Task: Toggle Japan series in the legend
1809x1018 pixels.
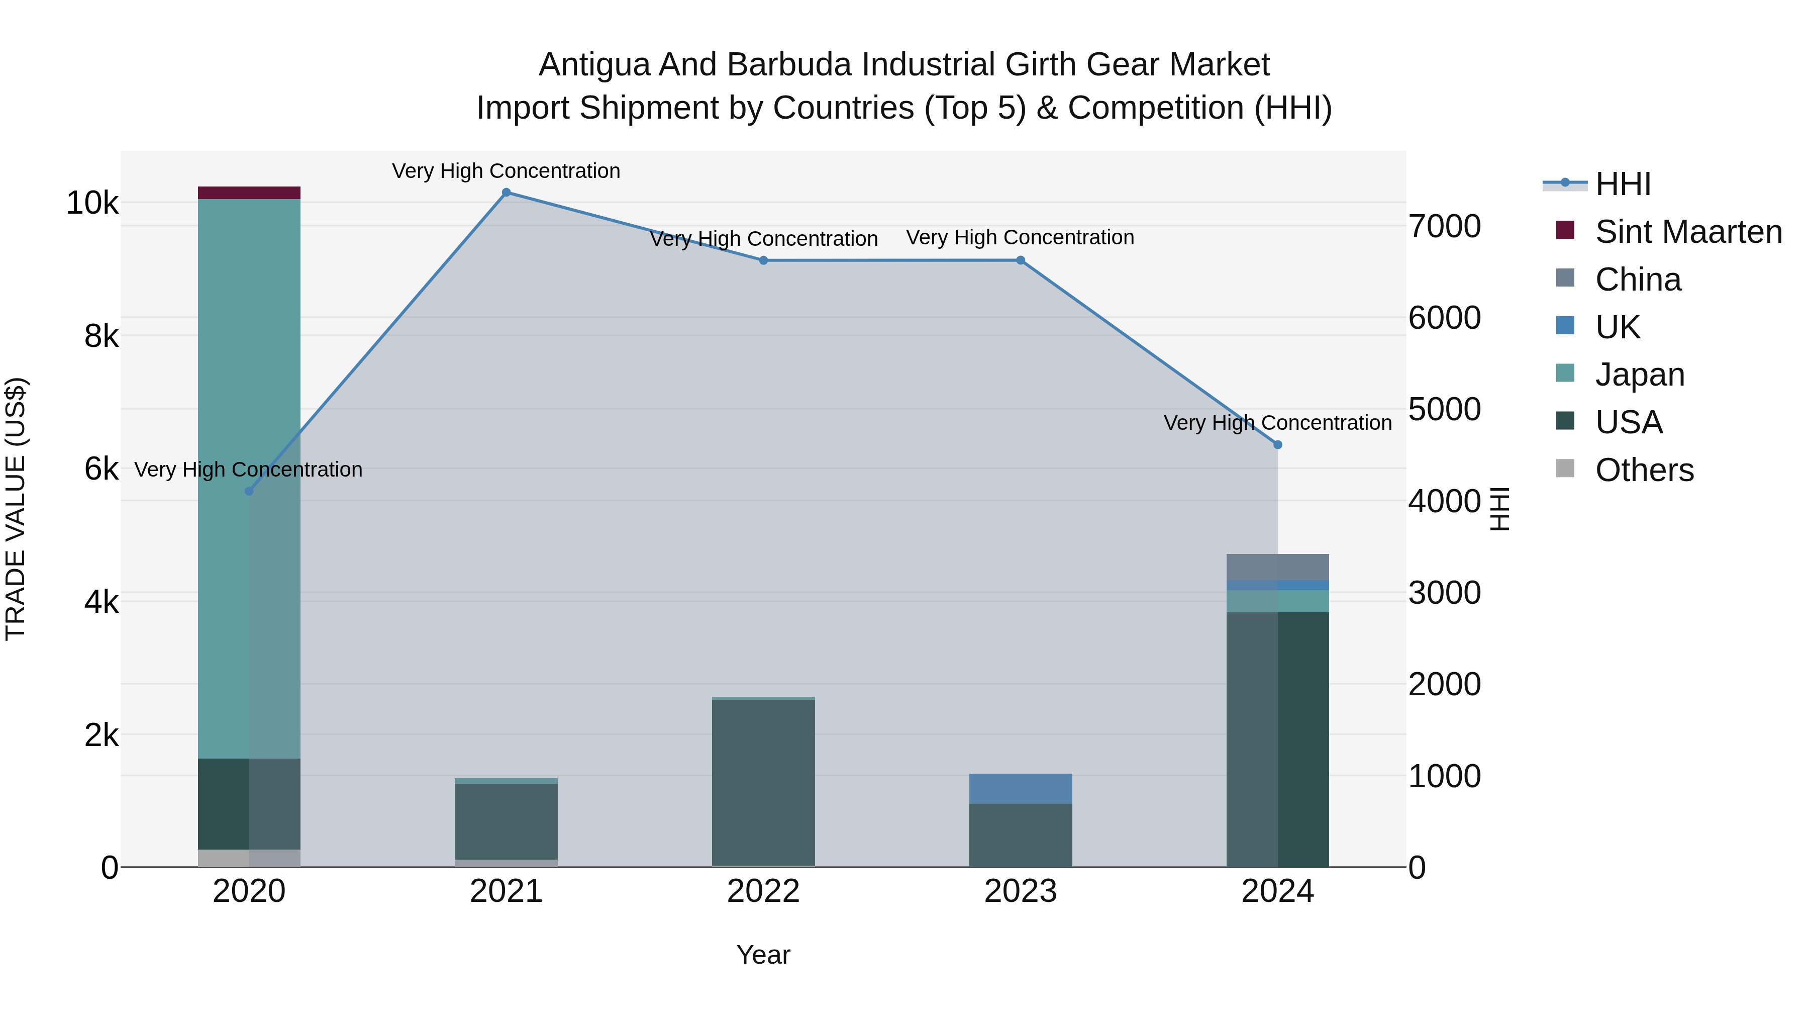Action: (x=1620, y=375)
